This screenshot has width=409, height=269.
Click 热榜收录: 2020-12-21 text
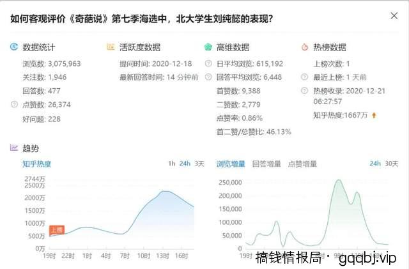350,91
